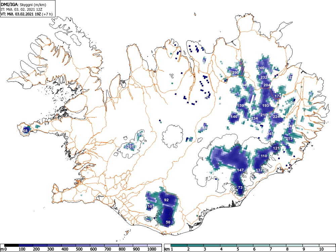Click the 7 label on the km legend
This screenshot has height=252, width=336.
click(x=270, y=249)
